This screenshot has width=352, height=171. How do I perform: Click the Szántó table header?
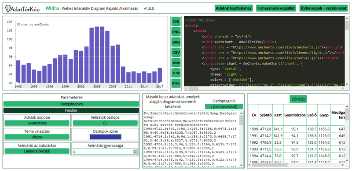pyautogui.click(x=266, y=115)
